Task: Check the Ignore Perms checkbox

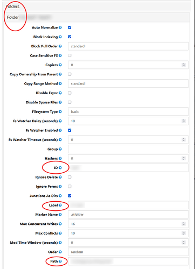Action: tap(69, 187)
